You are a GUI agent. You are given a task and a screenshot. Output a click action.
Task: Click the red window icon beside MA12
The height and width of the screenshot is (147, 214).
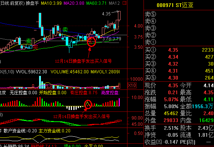pyautogui.click(x=125, y=3)
